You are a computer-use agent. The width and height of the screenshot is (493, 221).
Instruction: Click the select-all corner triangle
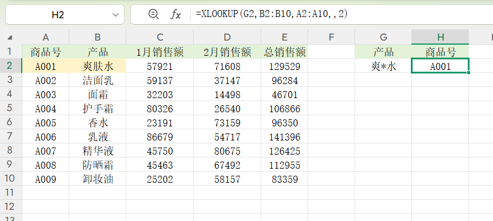[x=10, y=38]
